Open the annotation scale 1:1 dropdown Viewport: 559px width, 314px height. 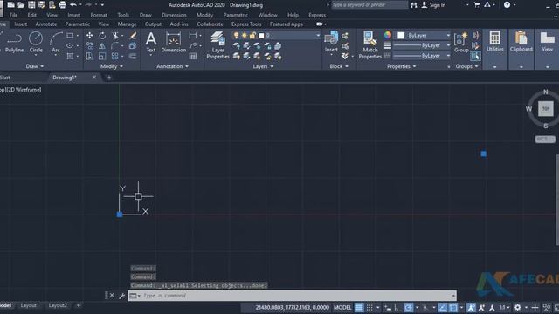point(503,308)
